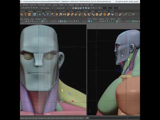Click the teal round render icon in status line

click(x=83, y=8)
